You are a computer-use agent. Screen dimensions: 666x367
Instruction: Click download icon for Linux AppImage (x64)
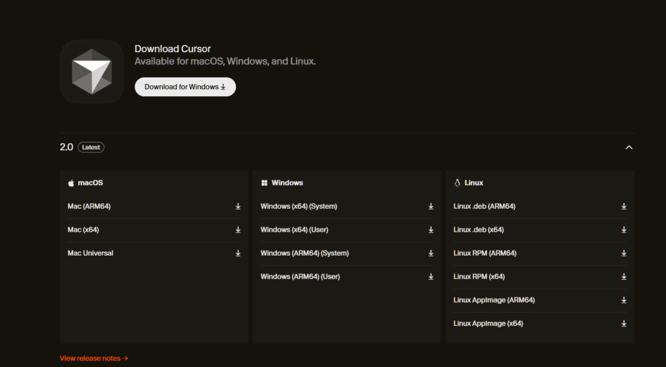pyautogui.click(x=624, y=323)
